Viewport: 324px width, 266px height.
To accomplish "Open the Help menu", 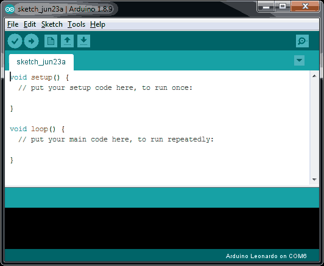I will point(97,24).
